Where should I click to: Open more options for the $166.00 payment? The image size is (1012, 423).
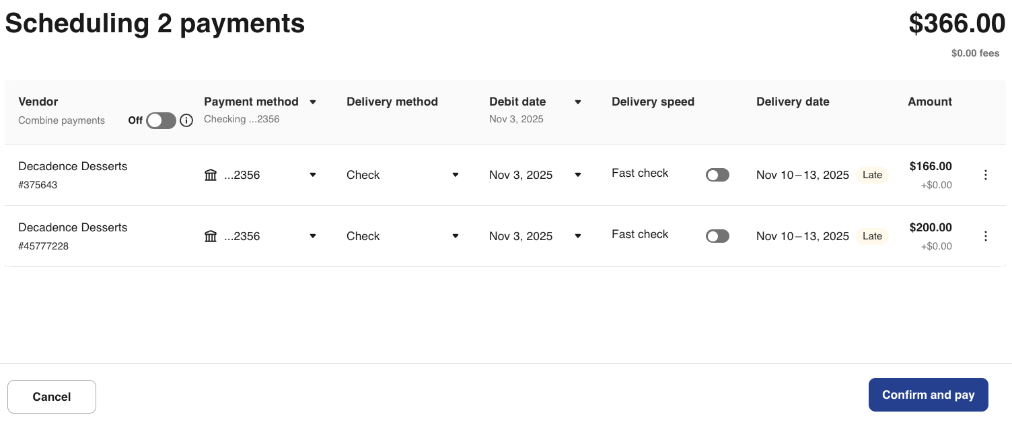coord(986,175)
